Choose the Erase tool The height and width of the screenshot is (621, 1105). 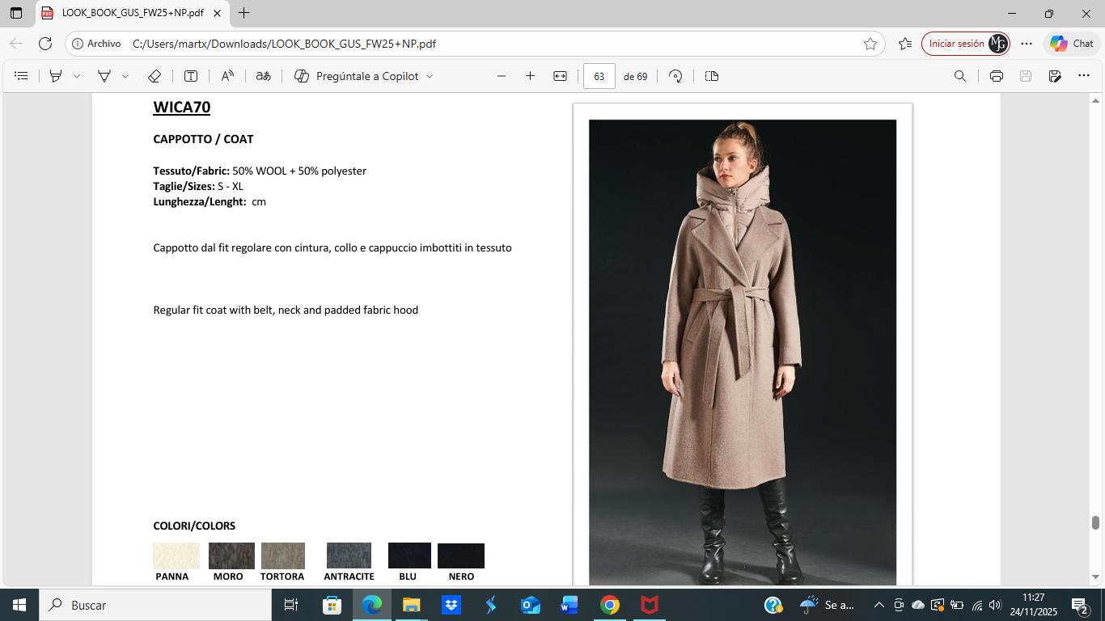click(154, 76)
